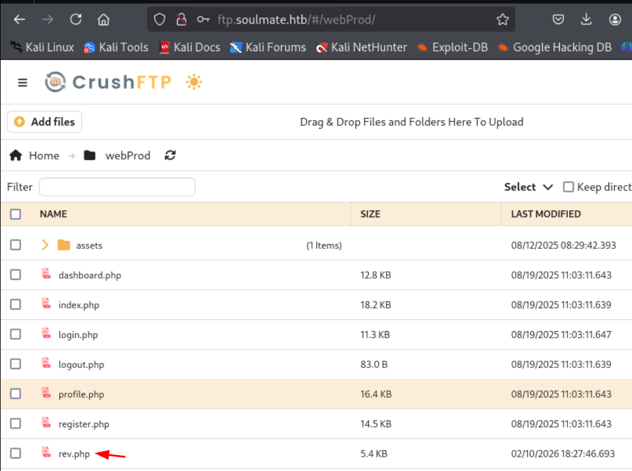This screenshot has width=632, height=471.
Task: Open the Select dropdown
Action: tap(528, 186)
